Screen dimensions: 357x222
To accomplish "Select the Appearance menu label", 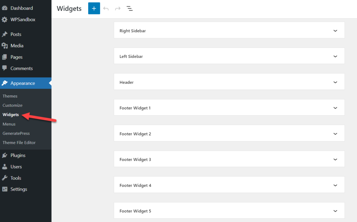I will pos(23,83).
